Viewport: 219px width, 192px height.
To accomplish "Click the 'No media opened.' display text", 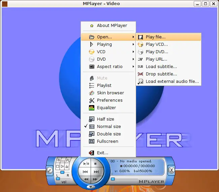I will 136,161.
